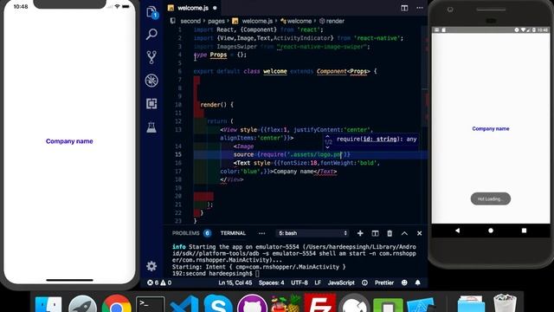Maximize the panel with the chevron-up icon
Viewport: 554px width, 312px height.
point(404,233)
